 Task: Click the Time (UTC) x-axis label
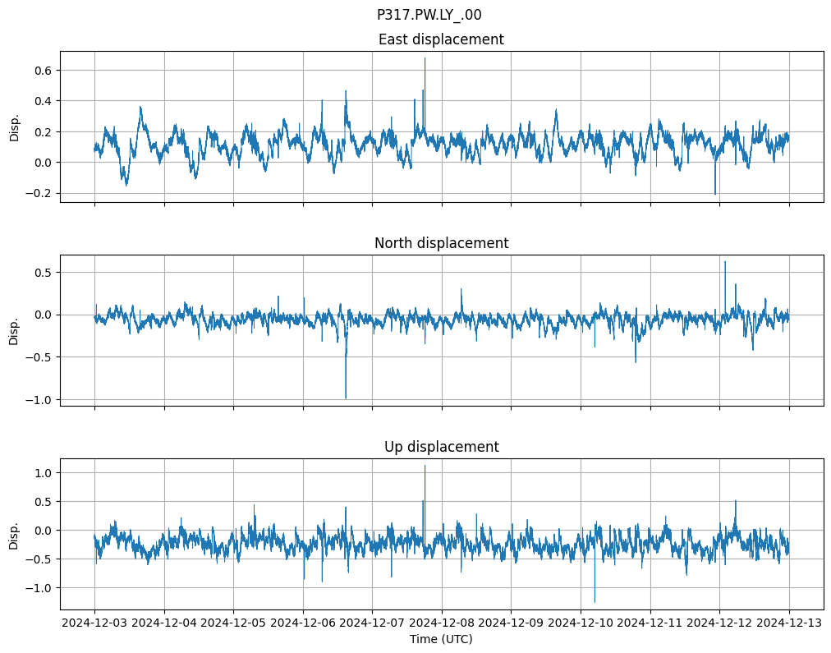click(x=441, y=639)
